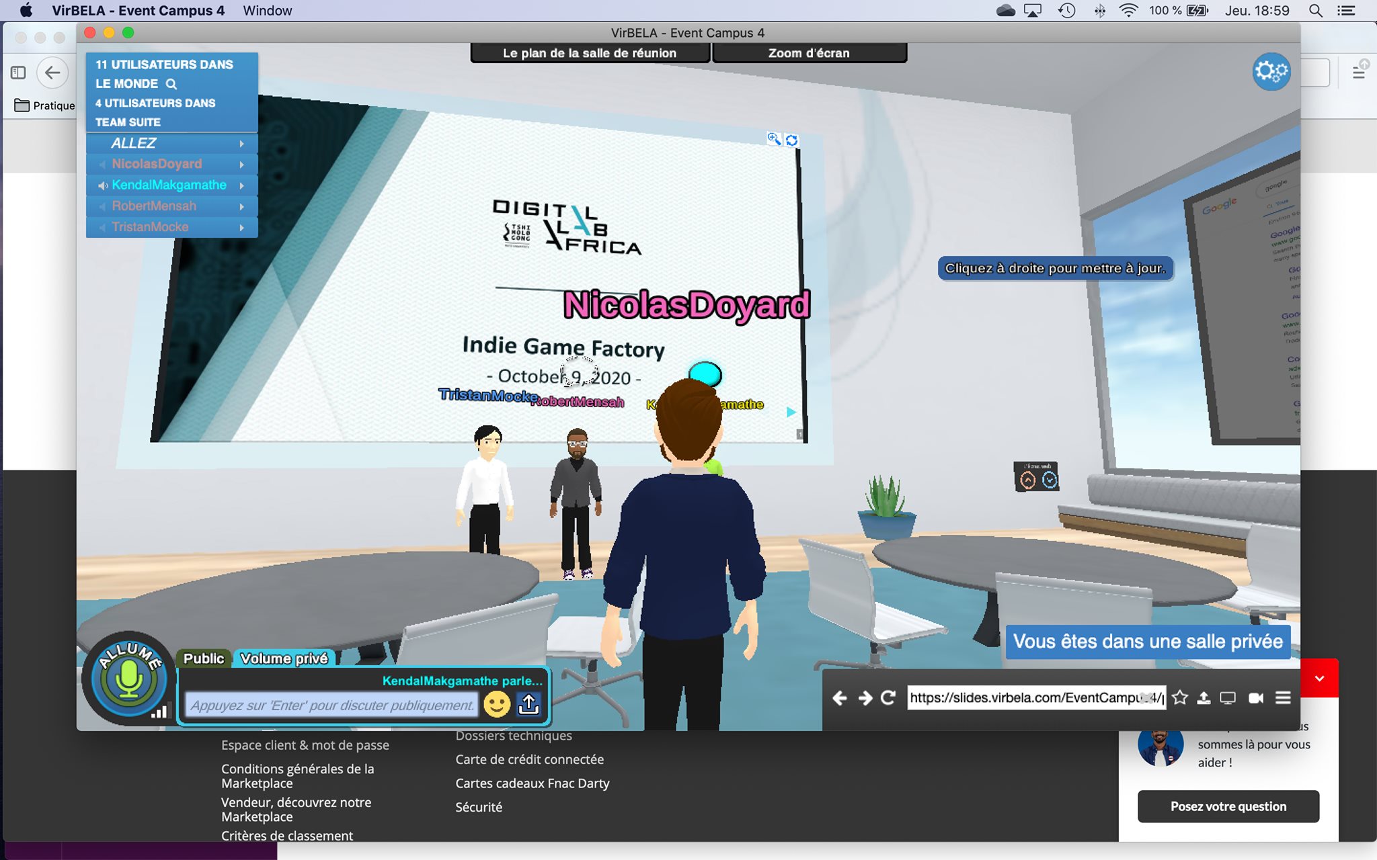This screenshot has height=860, width=1377.
Task: Toggle the ALLUMÉ microphone button
Action: [x=128, y=677]
